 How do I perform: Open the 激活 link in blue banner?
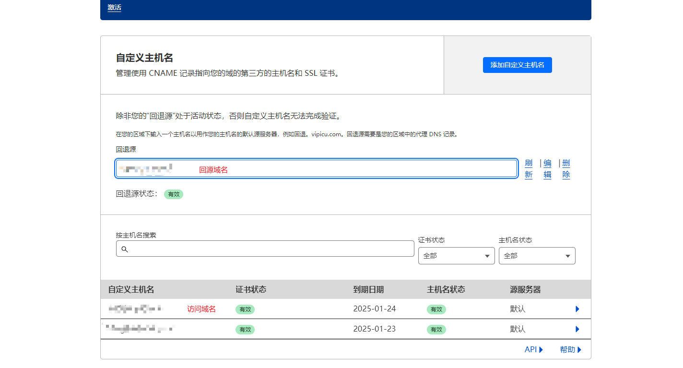coord(114,8)
